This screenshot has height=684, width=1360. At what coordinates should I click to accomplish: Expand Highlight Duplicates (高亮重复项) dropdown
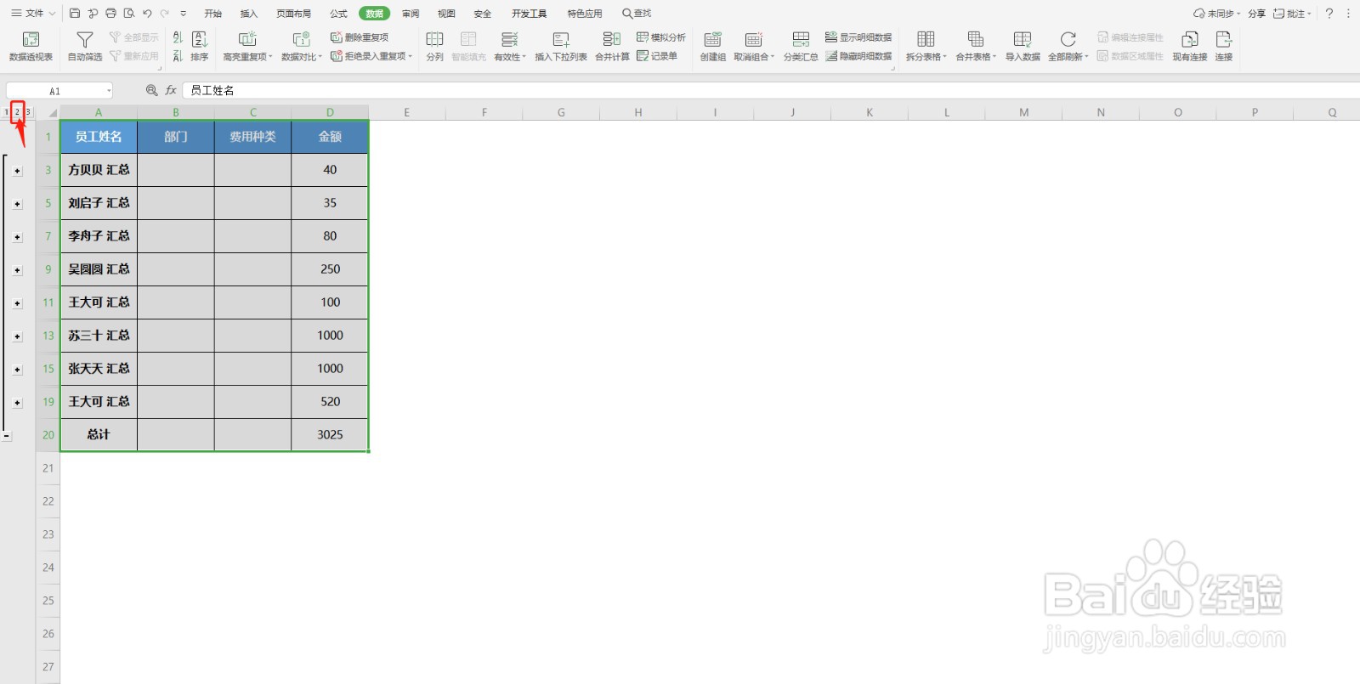[271, 57]
